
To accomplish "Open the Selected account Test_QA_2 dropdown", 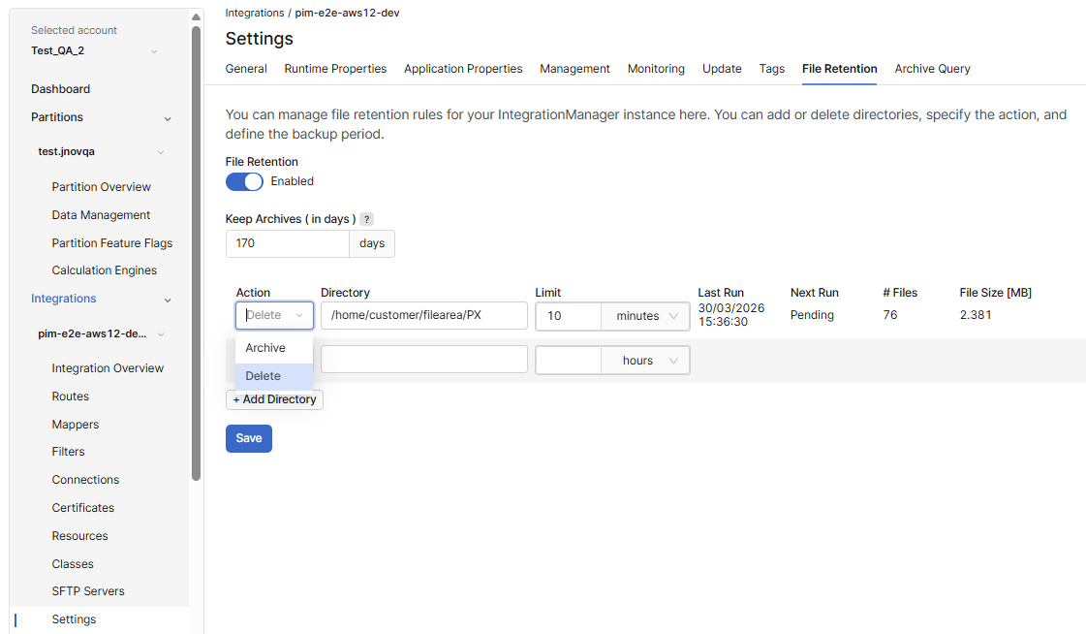I will point(154,51).
